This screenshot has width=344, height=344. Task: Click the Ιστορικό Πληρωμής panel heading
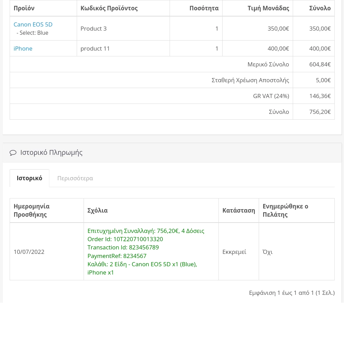[51, 152]
